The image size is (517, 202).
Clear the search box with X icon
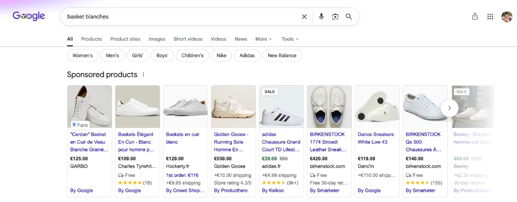coord(304,17)
